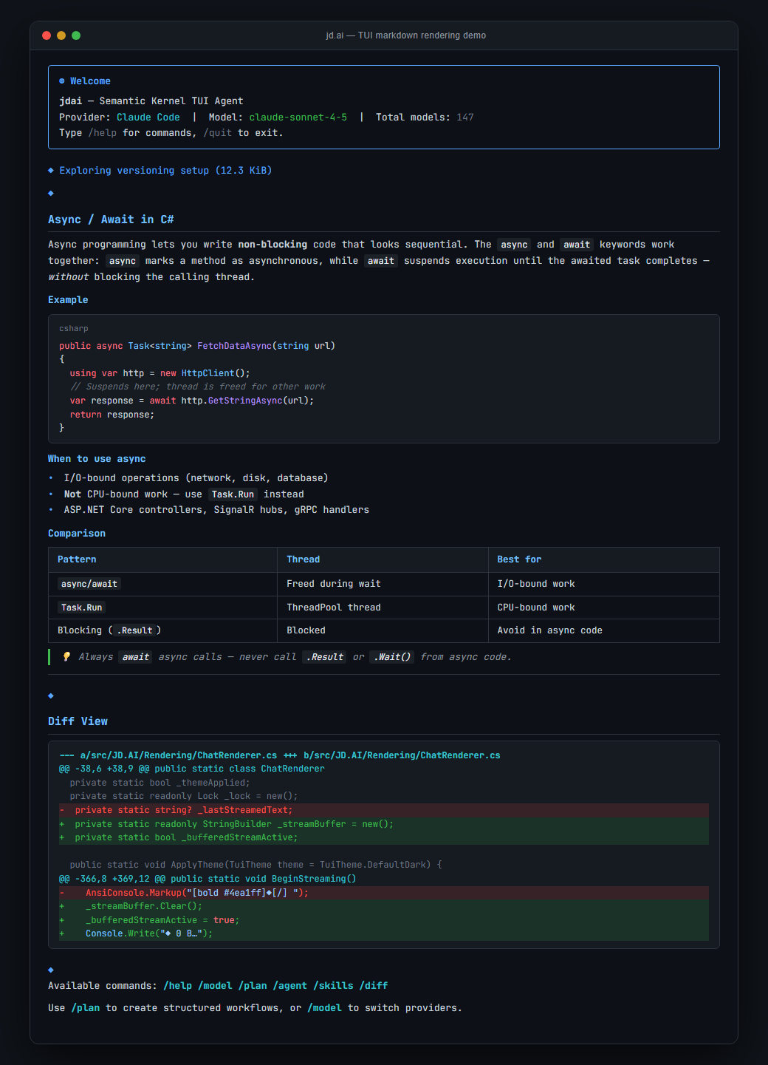Click the 'csharp' code block language label
The image size is (768, 1065).
click(x=74, y=329)
